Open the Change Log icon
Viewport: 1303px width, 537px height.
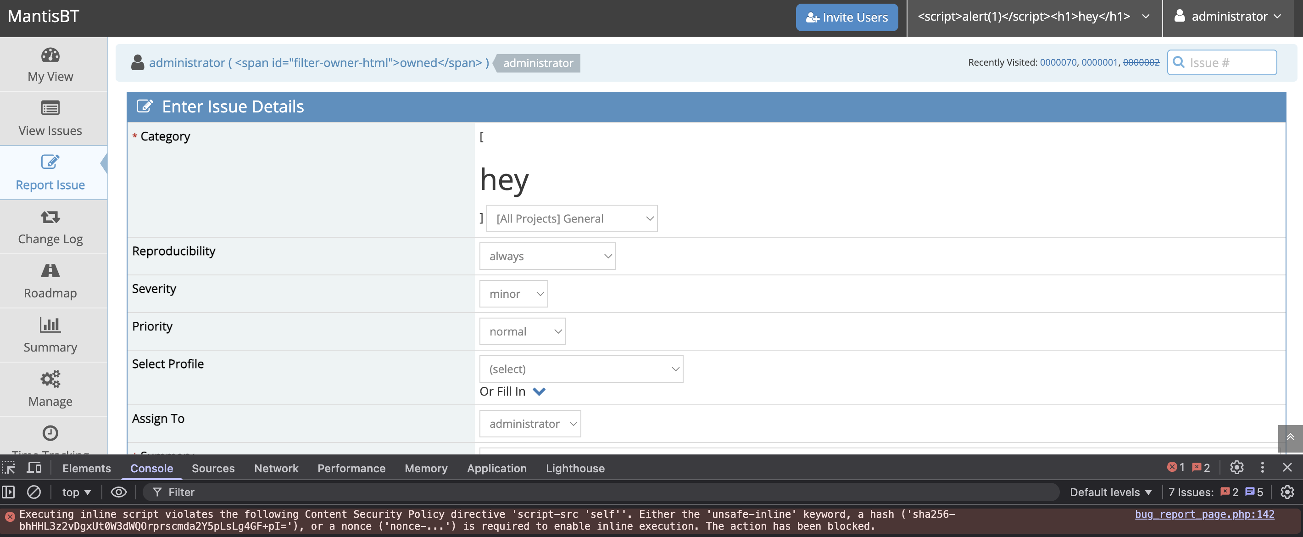click(50, 217)
